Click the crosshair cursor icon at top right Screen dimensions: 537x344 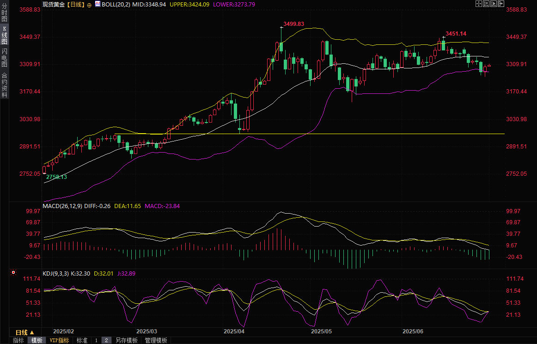[479, 4]
